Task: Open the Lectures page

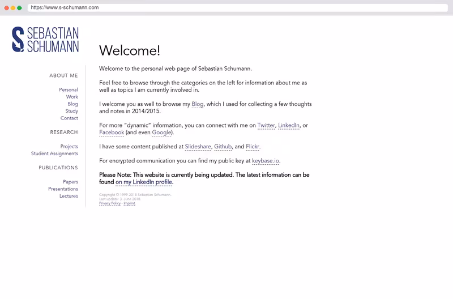Action: point(69,196)
